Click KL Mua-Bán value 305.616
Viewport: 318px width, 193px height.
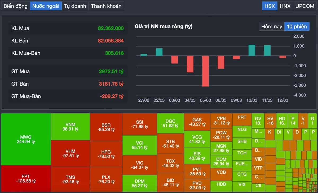click(x=114, y=53)
